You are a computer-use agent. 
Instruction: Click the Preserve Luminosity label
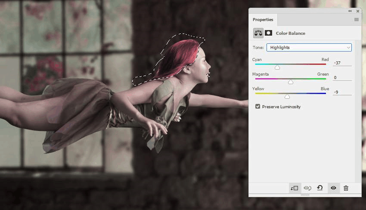click(281, 107)
